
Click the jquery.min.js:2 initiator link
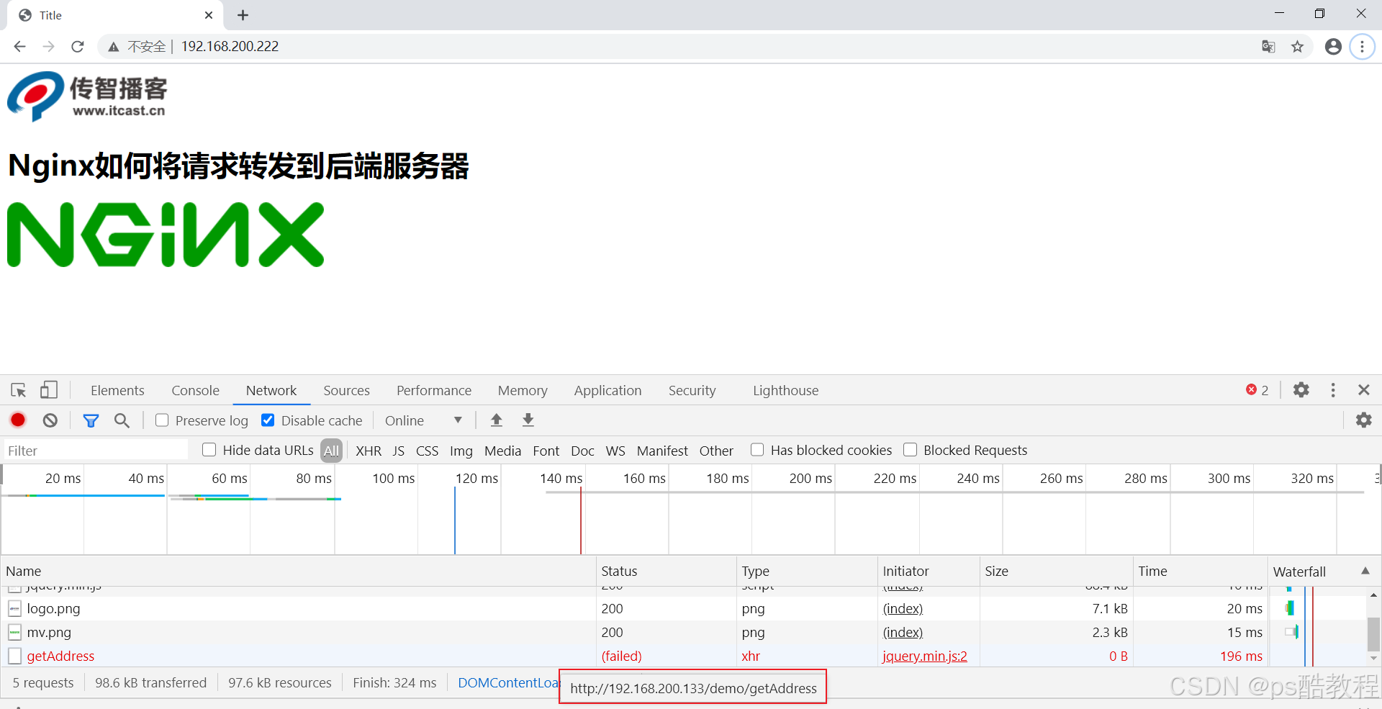pos(924,656)
